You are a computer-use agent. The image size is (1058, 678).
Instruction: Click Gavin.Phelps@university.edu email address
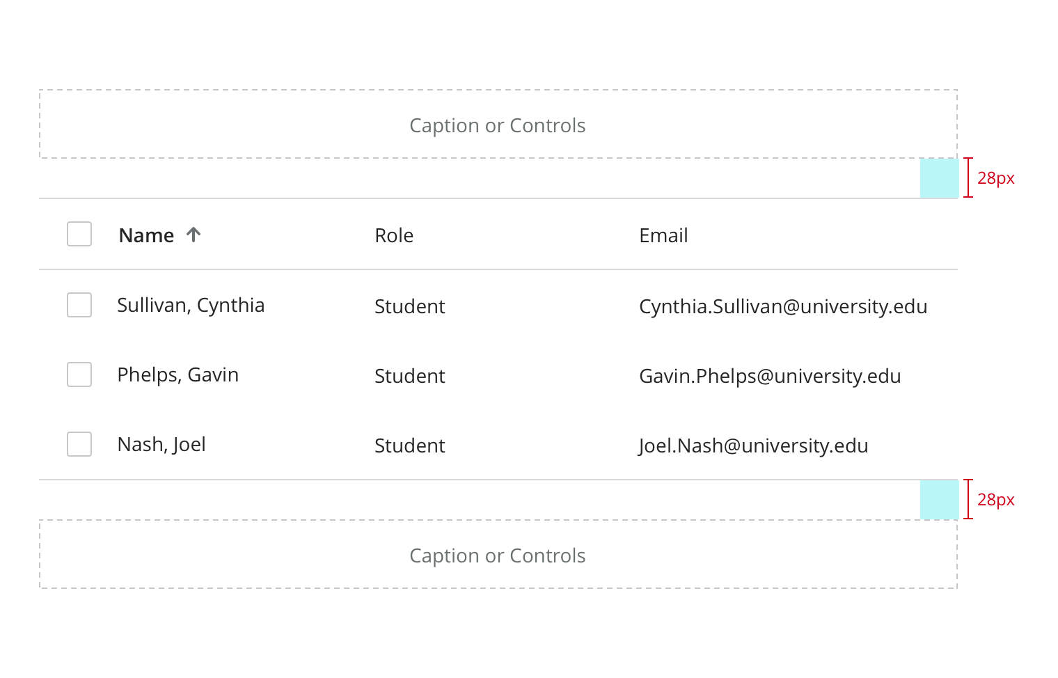[x=770, y=376]
